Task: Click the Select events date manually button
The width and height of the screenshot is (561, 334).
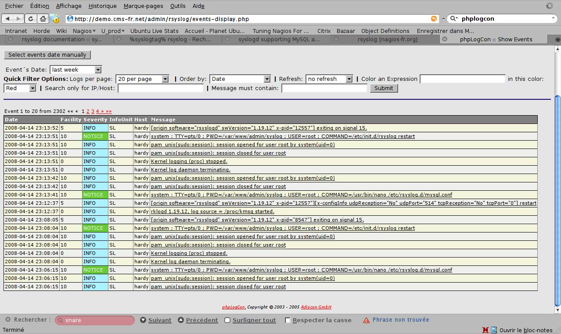Action: pyautogui.click(x=47, y=55)
